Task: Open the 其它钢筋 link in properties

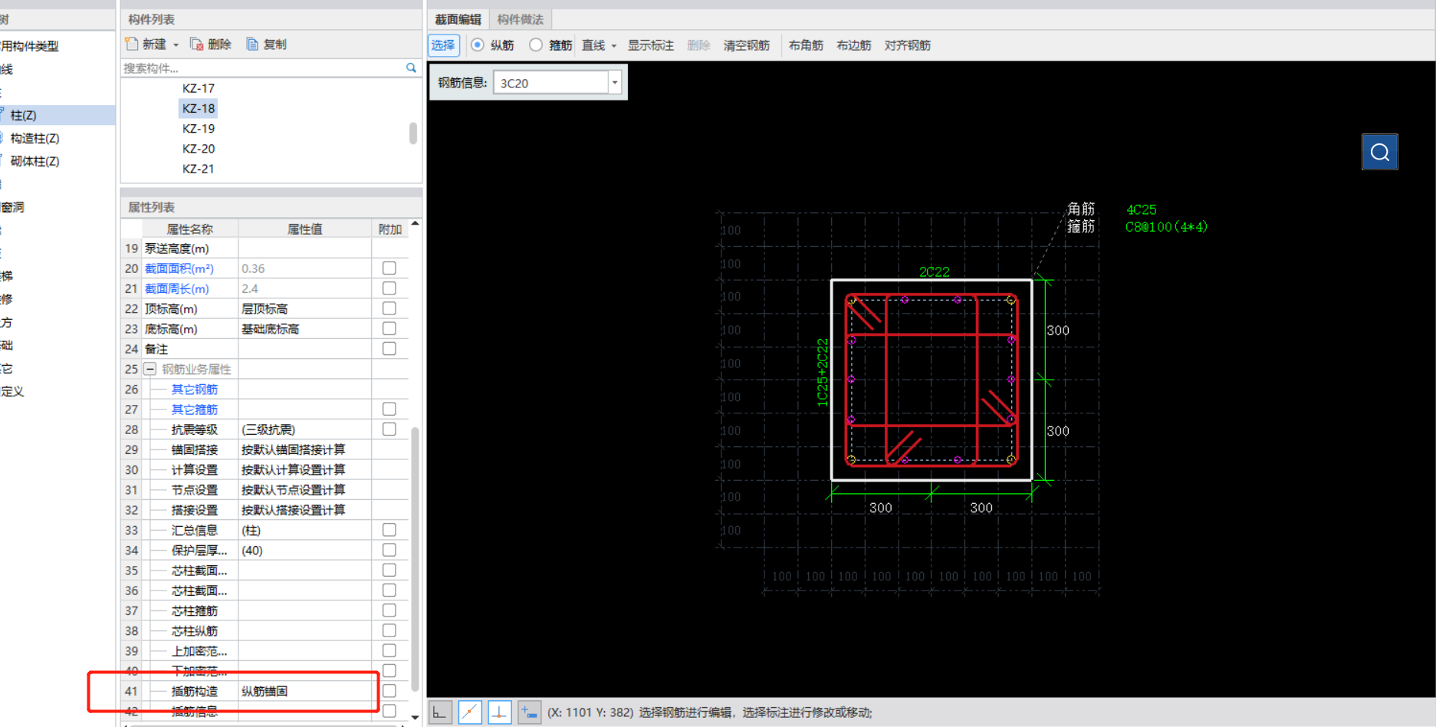Action: [195, 390]
